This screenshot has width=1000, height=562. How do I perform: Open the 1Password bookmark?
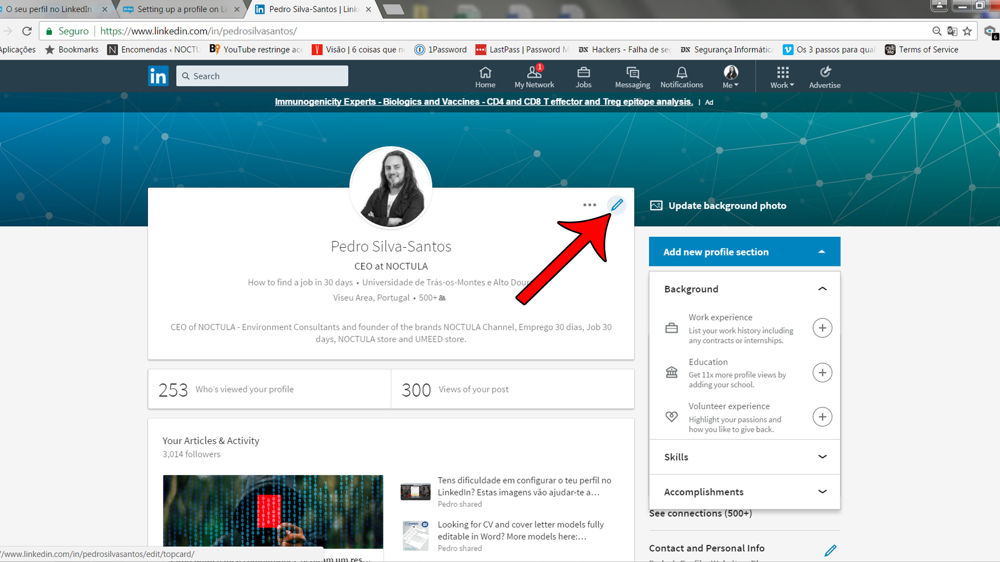(441, 49)
